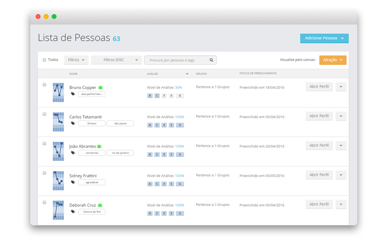The width and height of the screenshot is (387, 240).
Task: Click the S analysis badge for João Abrantes
Action: click(171, 154)
